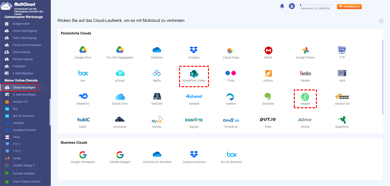Screen dimensions: 390x186
Task: Add Google Workspace business cloud
Action: pyautogui.click(x=83, y=157)
